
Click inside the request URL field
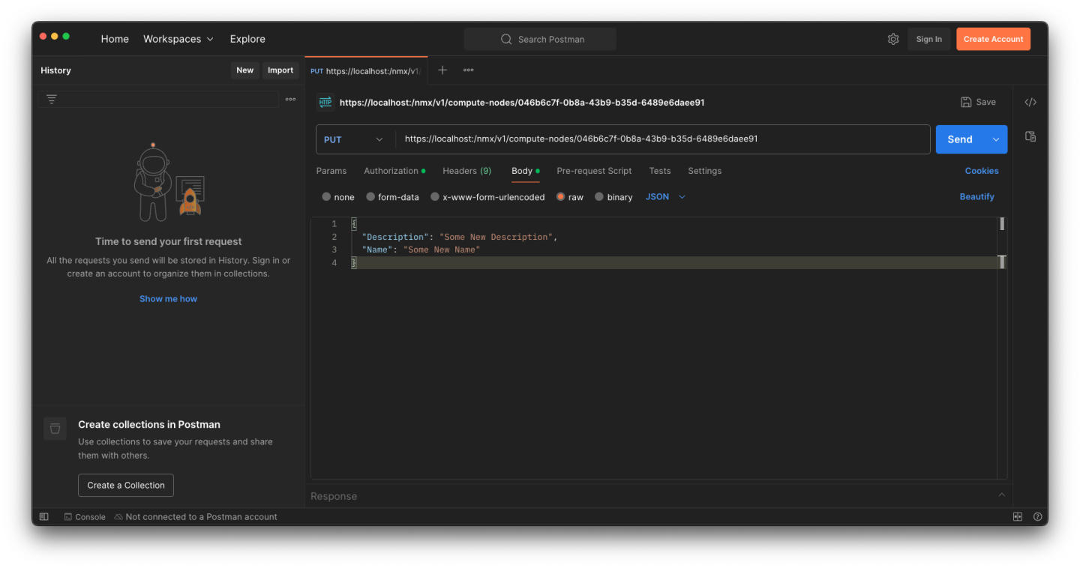coord(660,139)
